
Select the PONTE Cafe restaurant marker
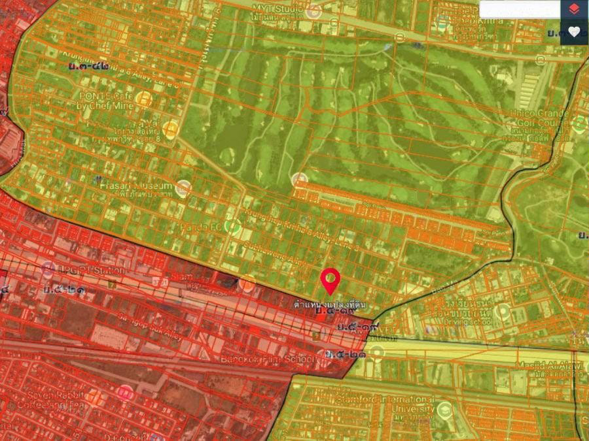[x=145, y=100]
